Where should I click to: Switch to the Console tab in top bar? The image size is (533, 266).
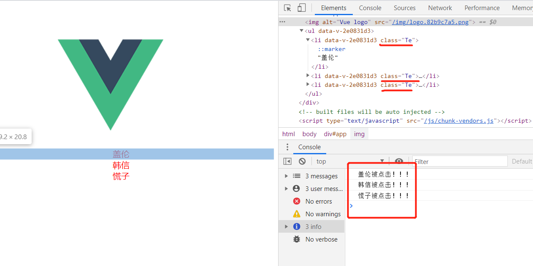(370, 8)
